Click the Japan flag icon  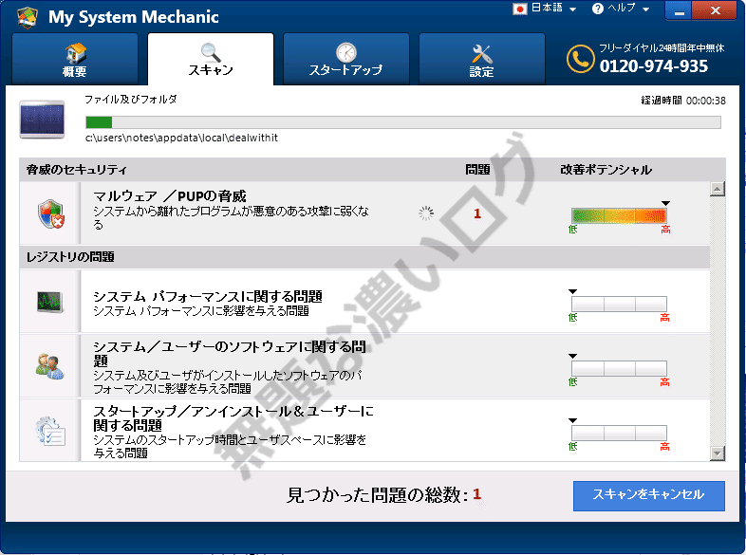click(520, 9)
